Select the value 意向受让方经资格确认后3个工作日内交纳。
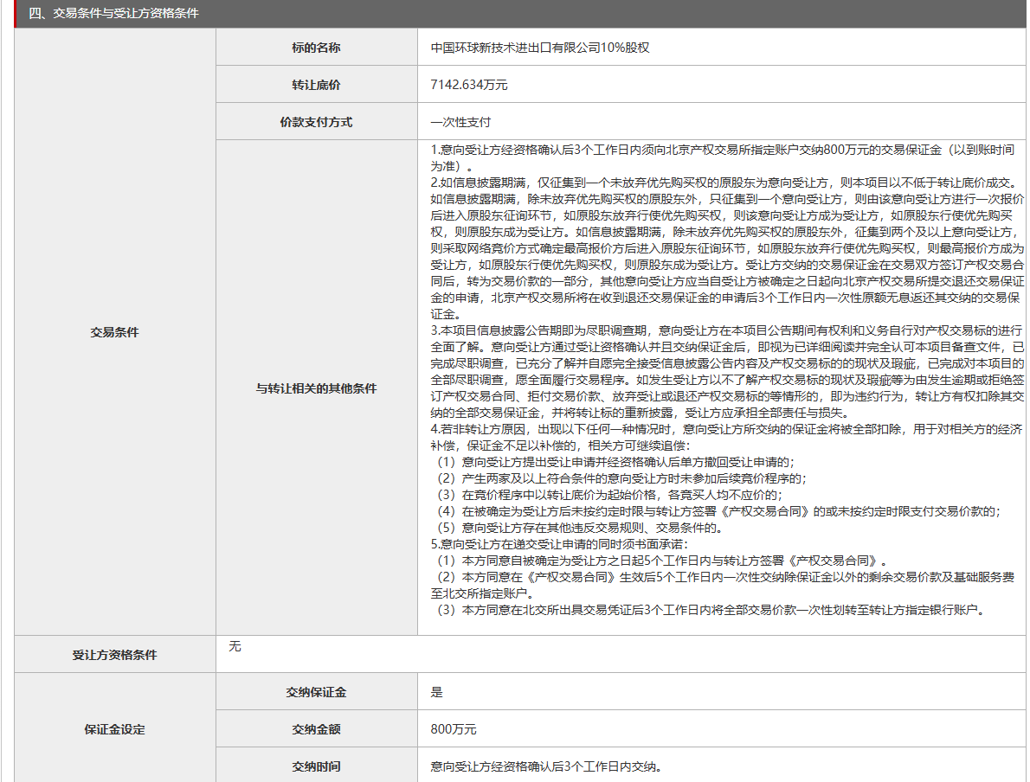 pos(546,766)
